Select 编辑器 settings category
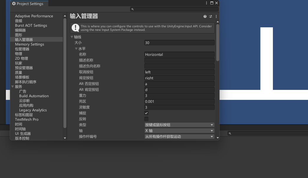 click(x=20, y=30)
